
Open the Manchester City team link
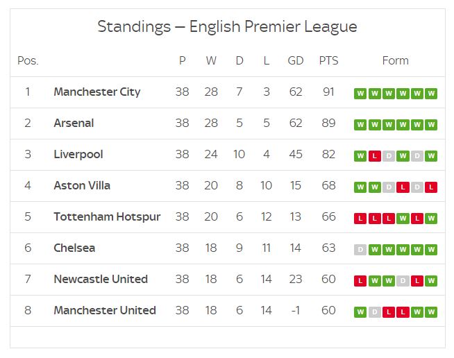click(96, 92)
